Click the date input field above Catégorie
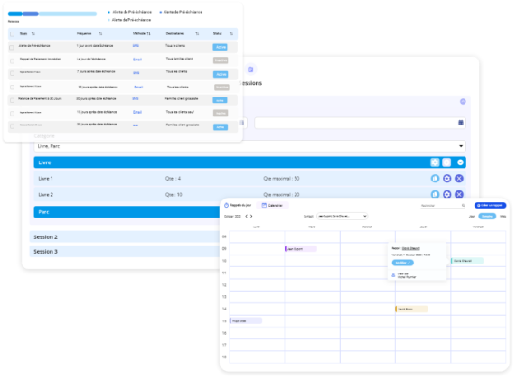Viewport: 517px width, 380px height. 360,123
